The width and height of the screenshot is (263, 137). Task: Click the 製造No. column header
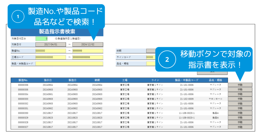click(x=23, y=80)
